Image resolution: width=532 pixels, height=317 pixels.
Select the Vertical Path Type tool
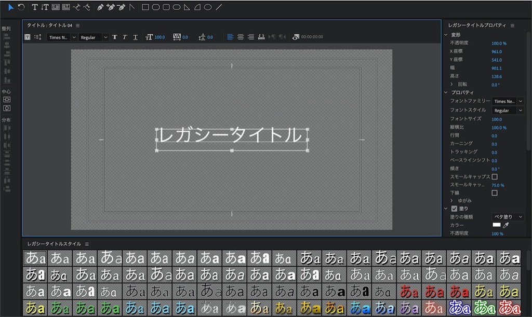pos(87,7)
